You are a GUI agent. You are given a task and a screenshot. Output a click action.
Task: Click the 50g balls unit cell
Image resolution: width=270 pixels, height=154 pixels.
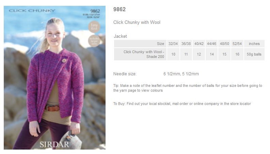[x=254, y=54]
